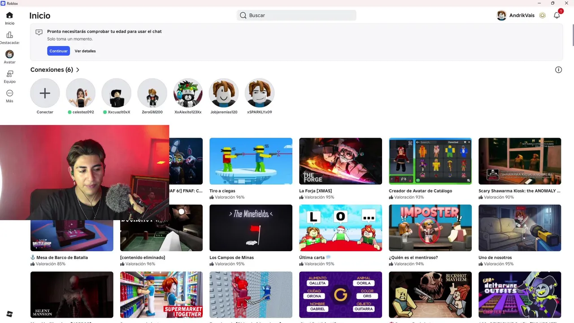Viewport: 574px width, 323px height.
Task: Open the word category quiz game thumbnail
Action: point(340,295)
